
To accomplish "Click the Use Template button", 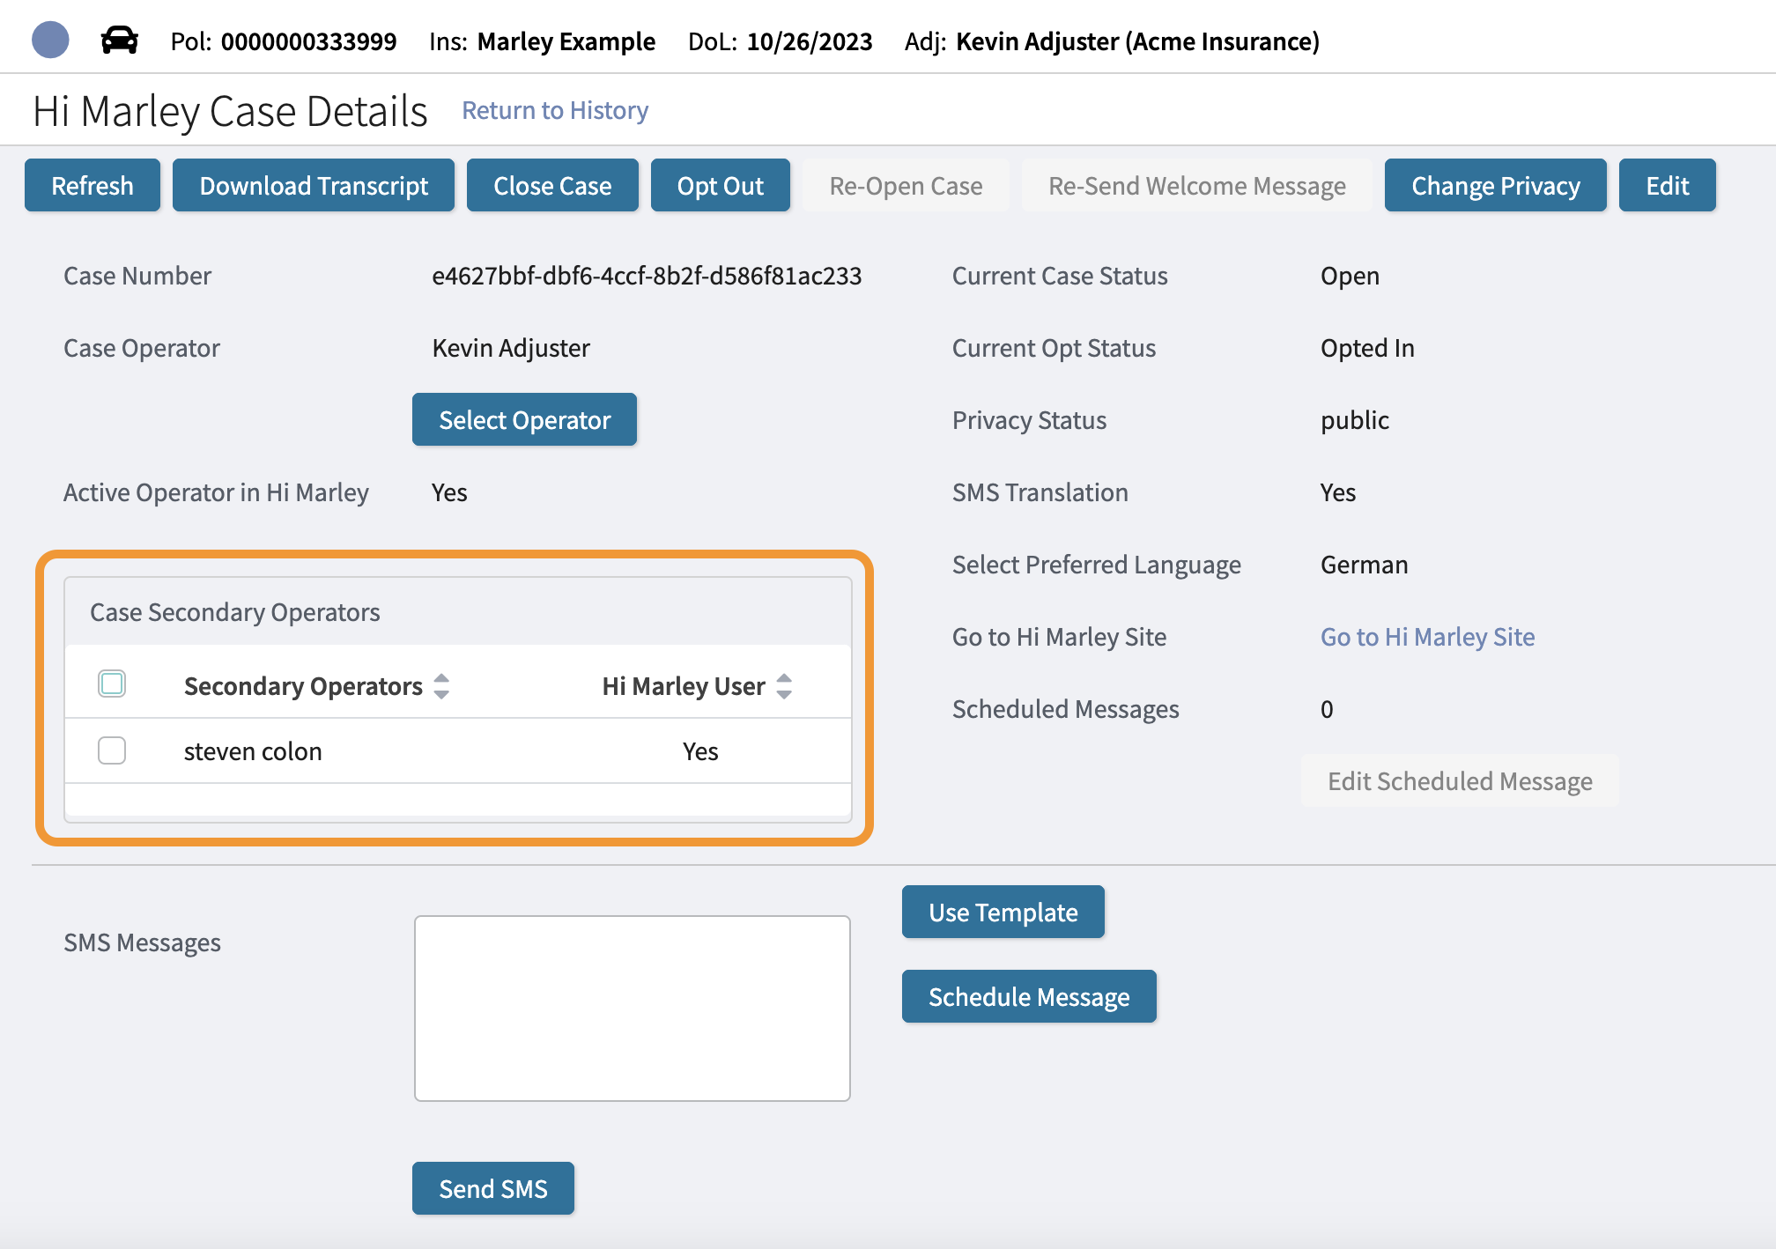I will point(1003,912).
